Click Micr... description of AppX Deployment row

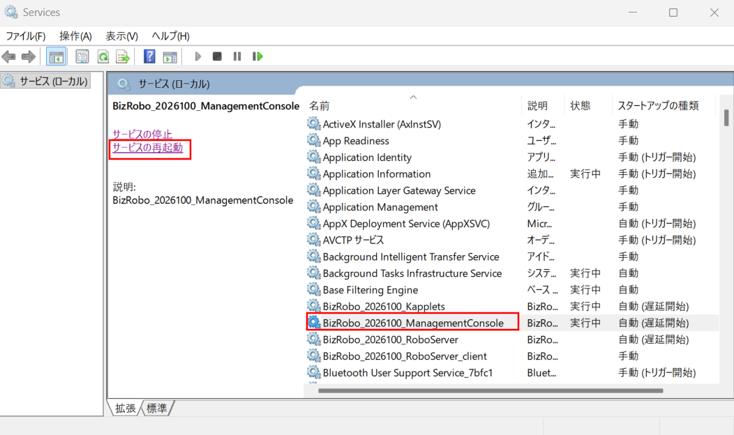point(539,224)
